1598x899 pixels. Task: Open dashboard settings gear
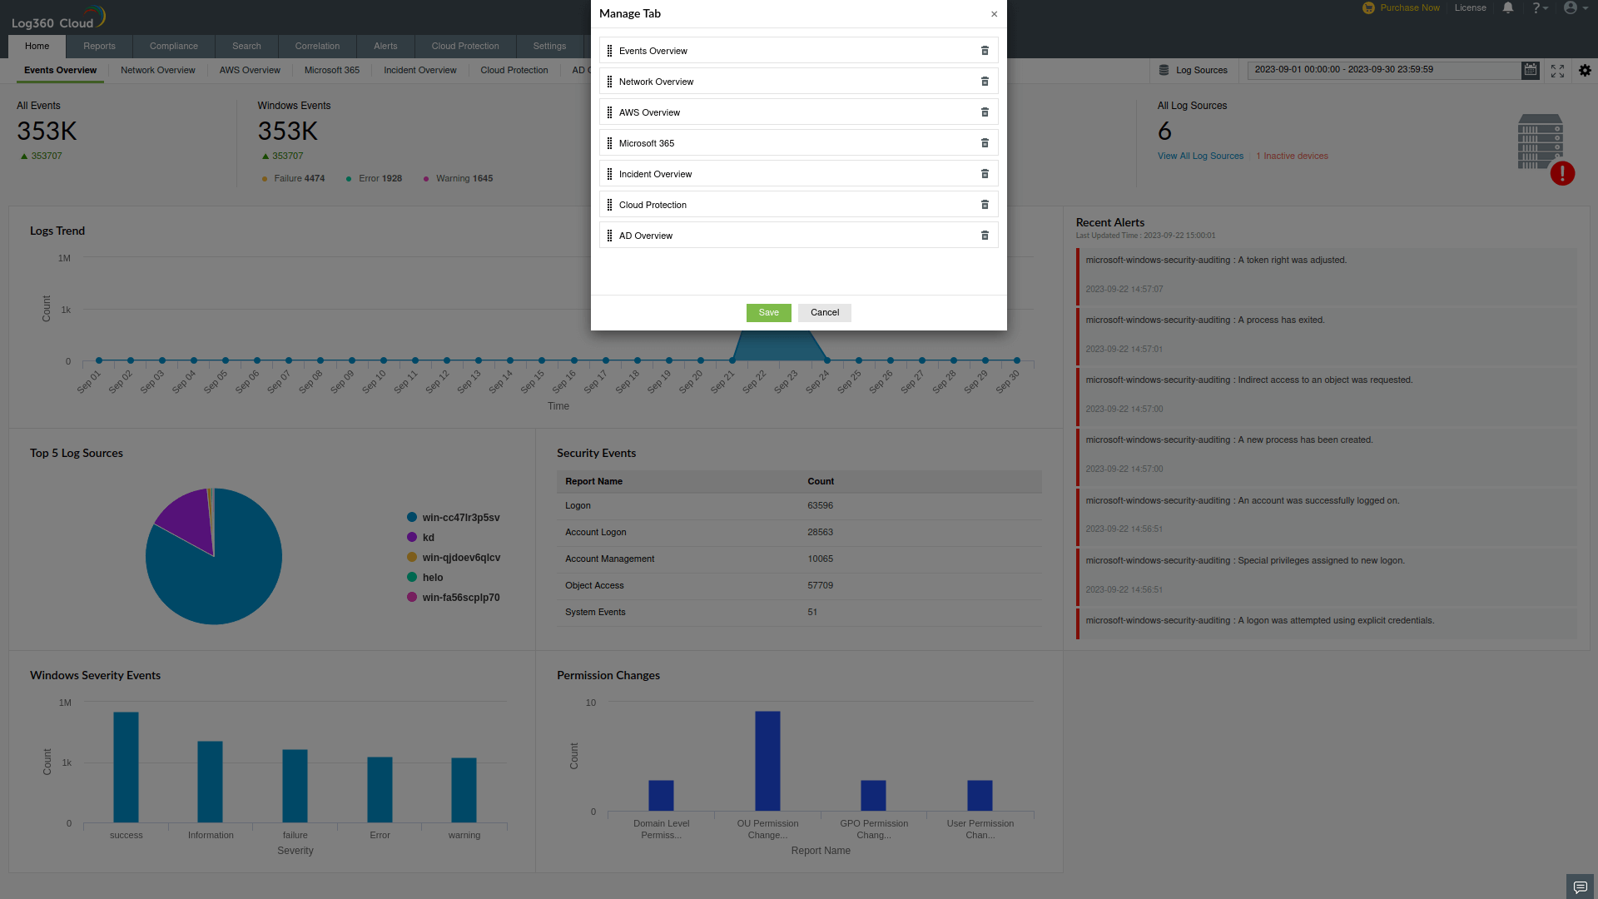(x=1585, y=71)
